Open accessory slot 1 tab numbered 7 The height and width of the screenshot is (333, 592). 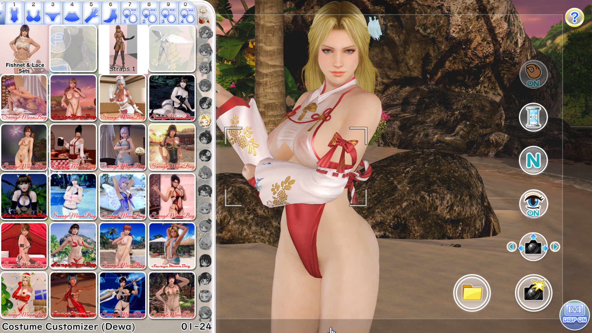tap(130, 13)
